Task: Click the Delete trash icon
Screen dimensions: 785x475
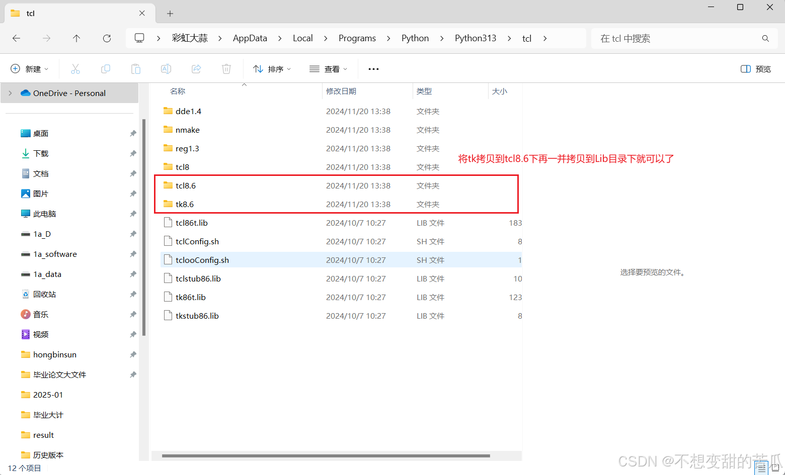Action: point(226,69)
